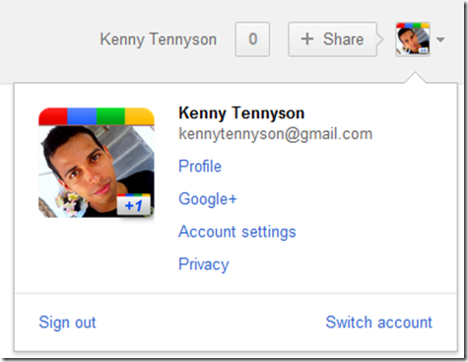Click the large profile photo in popup

tap(97, 163)
